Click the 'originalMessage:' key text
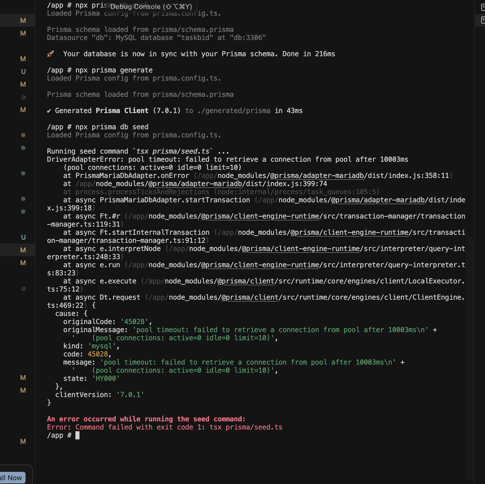 coord(95,330)
